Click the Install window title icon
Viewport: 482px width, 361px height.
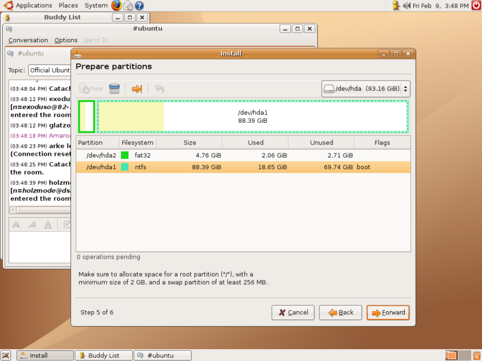(78, 54)
